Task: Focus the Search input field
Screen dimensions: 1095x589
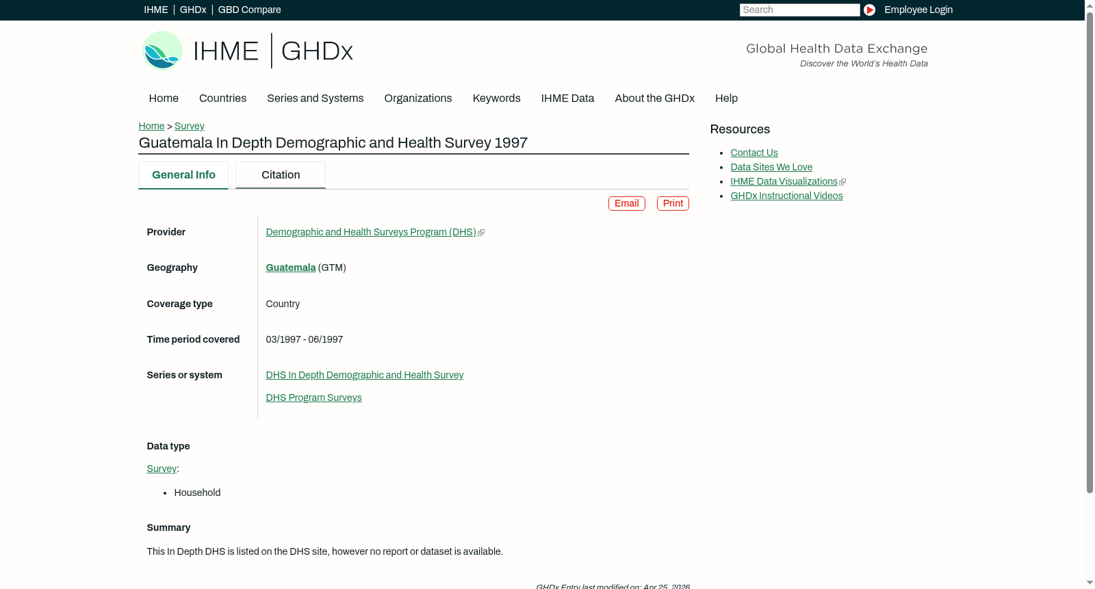Action: (x=799, y=10)
